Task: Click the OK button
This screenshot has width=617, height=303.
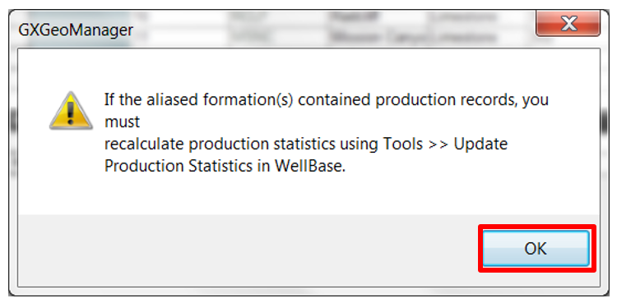Action: 536,248
